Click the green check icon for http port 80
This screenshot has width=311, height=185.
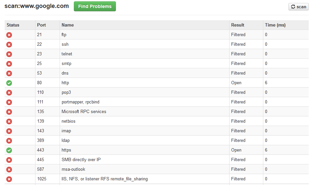click(x=9, y=83)
